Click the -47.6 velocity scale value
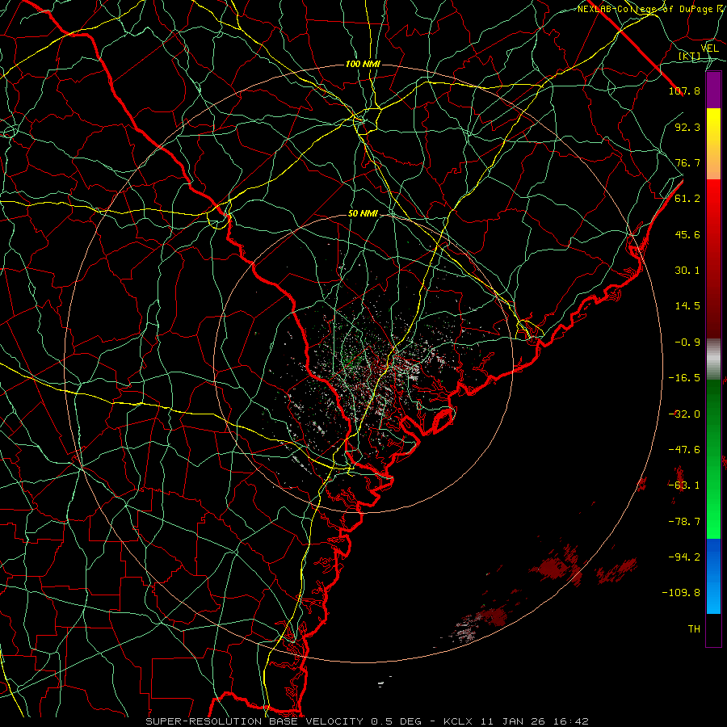 684,450
